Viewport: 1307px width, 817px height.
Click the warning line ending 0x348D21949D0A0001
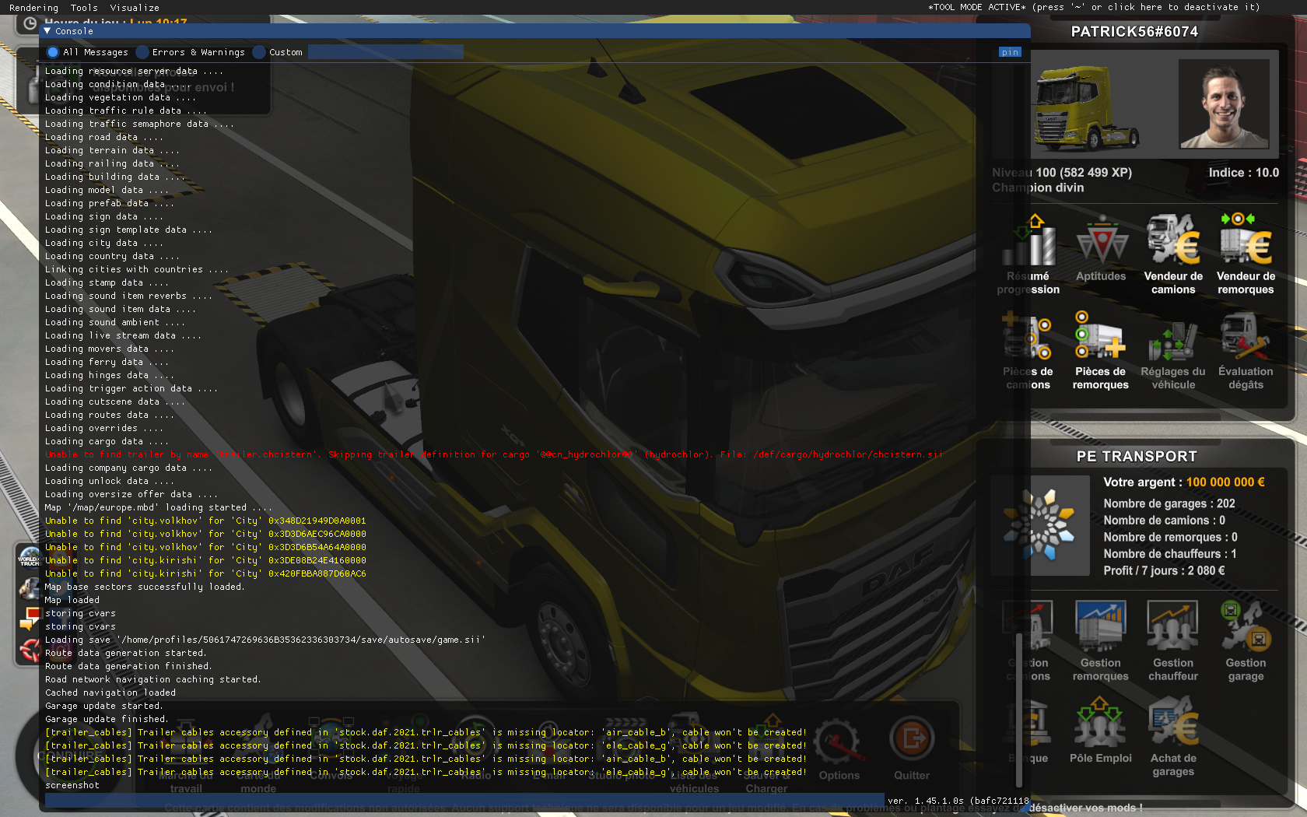point(205,521)
